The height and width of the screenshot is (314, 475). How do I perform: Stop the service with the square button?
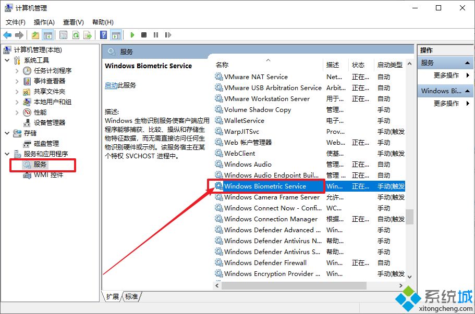pyautogui.click(x=144, y=35)
